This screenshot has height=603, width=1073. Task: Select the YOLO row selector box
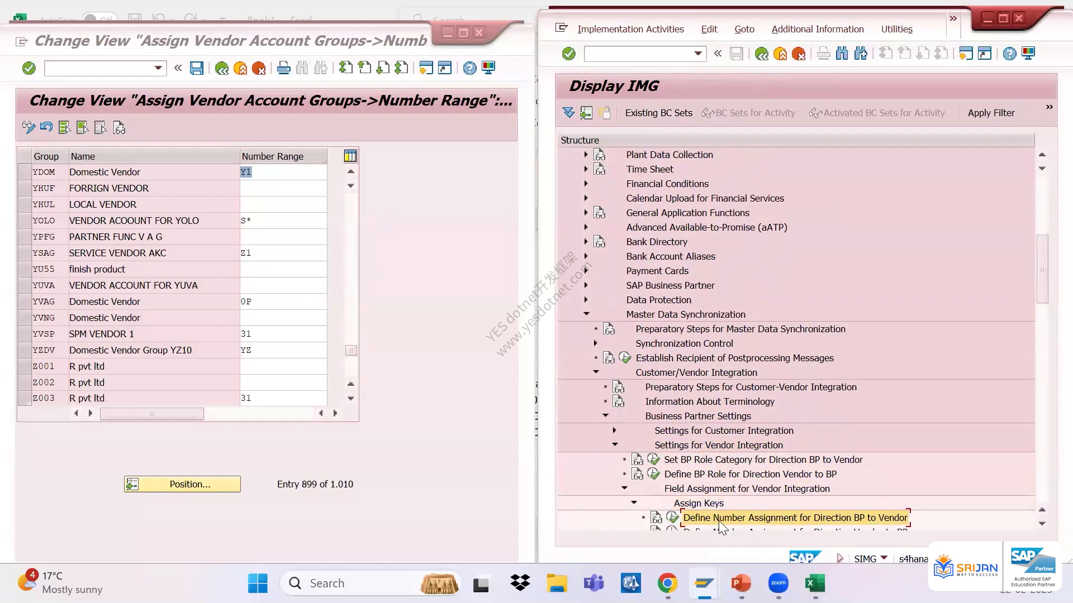pyautogui.click(x=24, y=221)
